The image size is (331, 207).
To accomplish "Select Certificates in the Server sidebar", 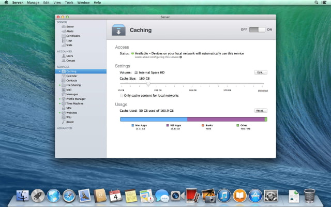I will click(73, 36).
